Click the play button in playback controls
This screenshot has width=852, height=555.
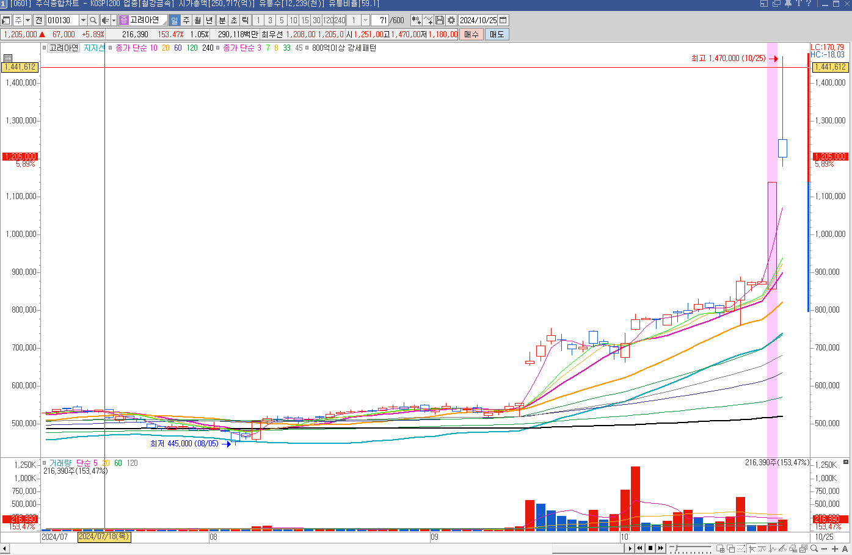630,548
